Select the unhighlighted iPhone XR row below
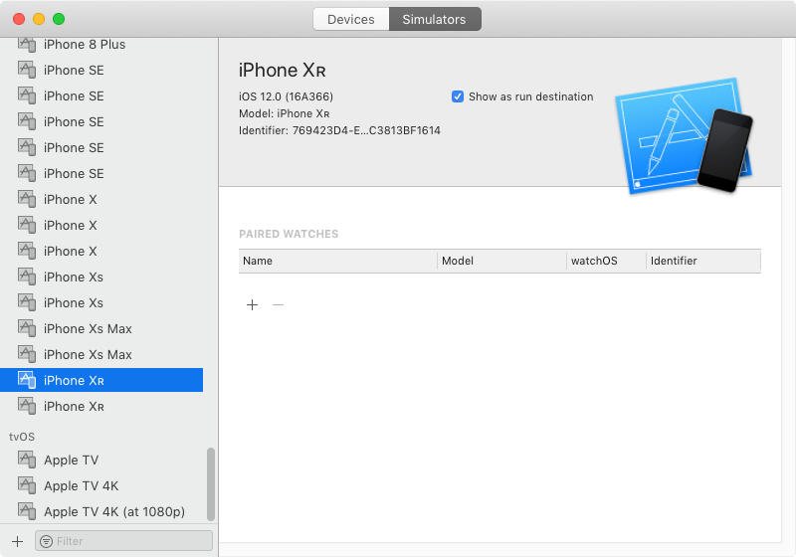Screen dimensions: 796x557 tap(101, 406)
